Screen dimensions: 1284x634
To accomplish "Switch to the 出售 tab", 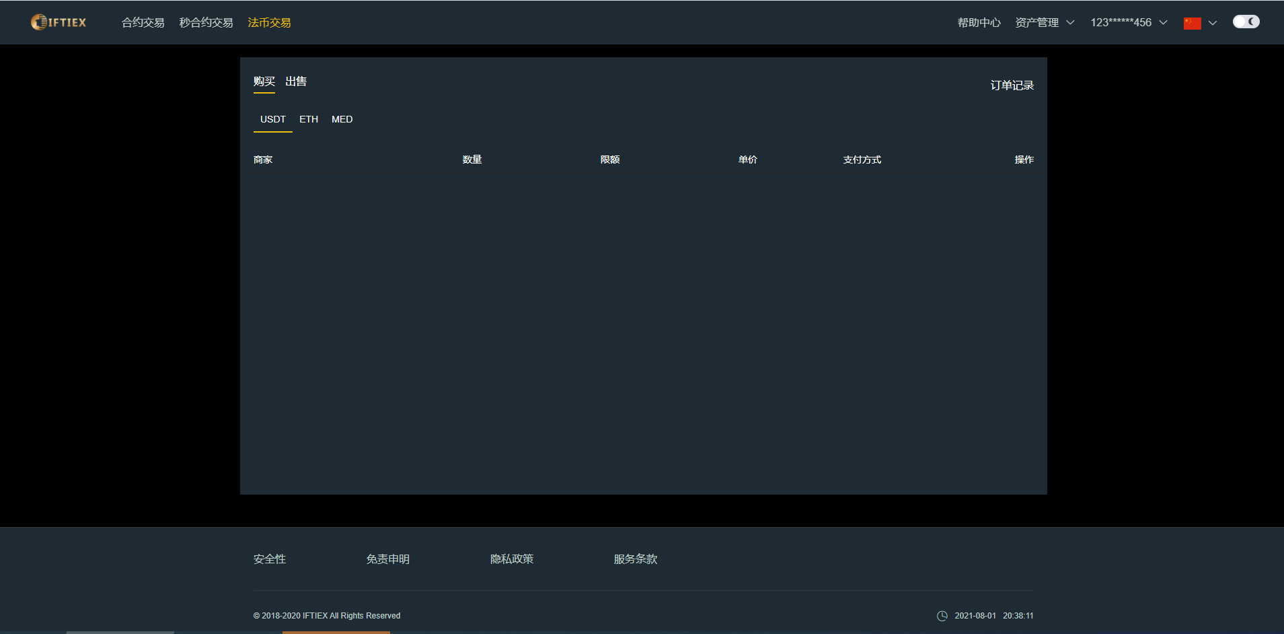I will [x=295, y=81].
